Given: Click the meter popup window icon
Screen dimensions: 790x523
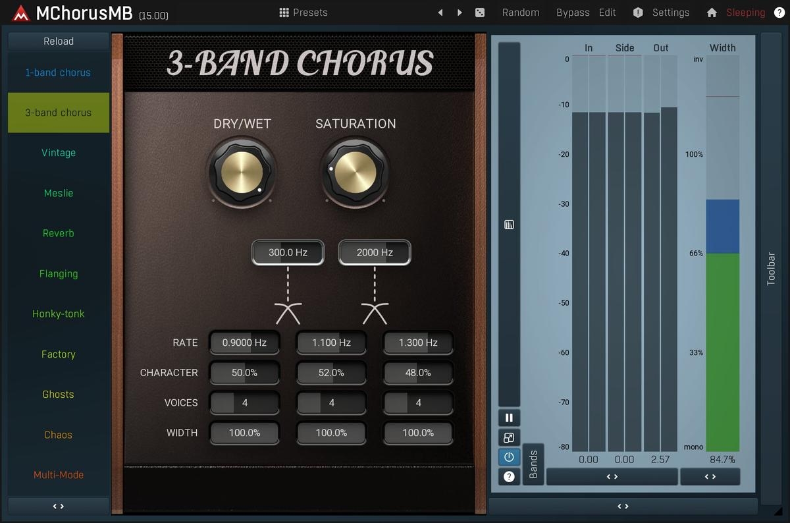Looking at the screenshot, I should tap(509, 437).
